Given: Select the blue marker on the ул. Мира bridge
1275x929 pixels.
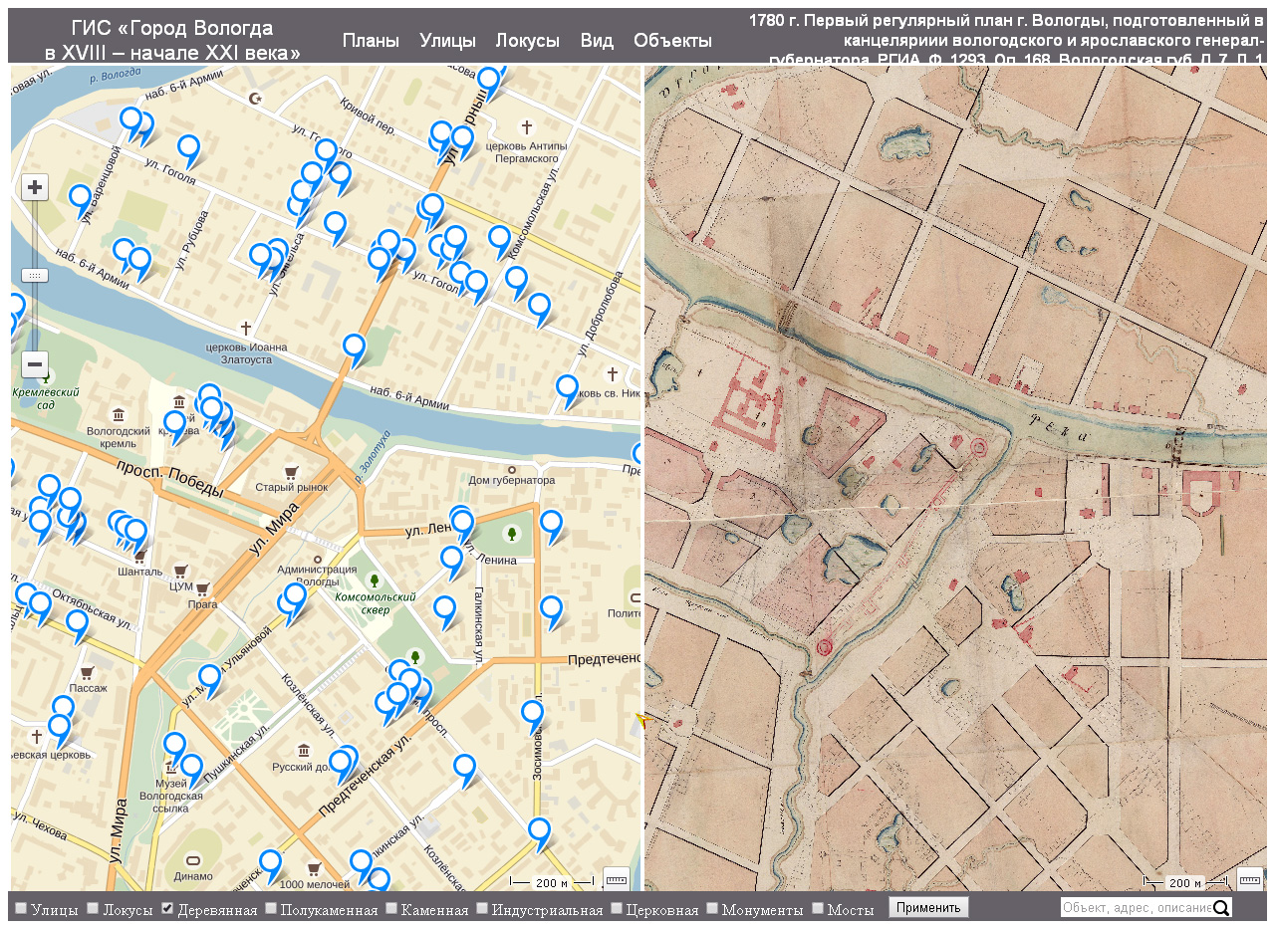Looking at the screenshot, I should click(354, 348).
